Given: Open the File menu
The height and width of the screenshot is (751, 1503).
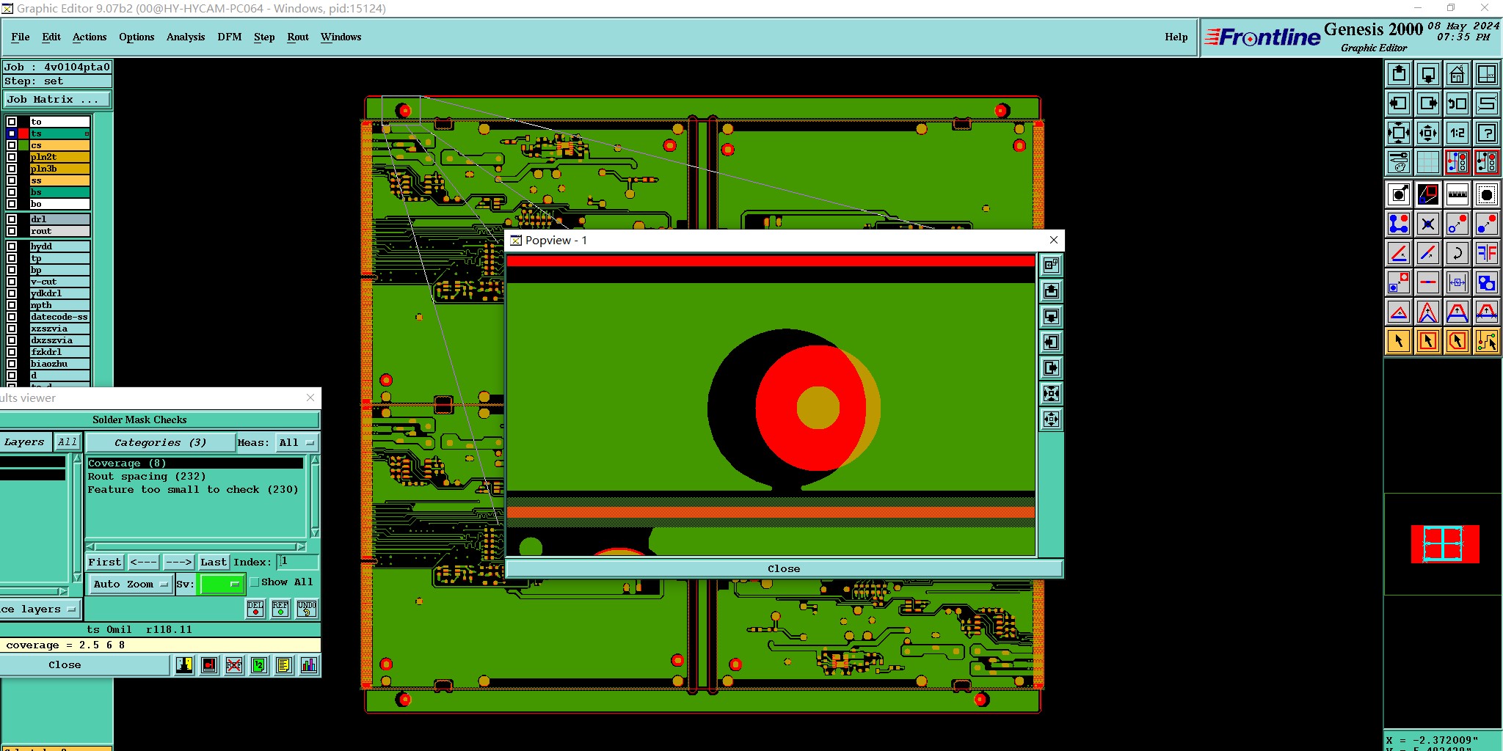Looking at the screenshot, I should coord(21,37).
